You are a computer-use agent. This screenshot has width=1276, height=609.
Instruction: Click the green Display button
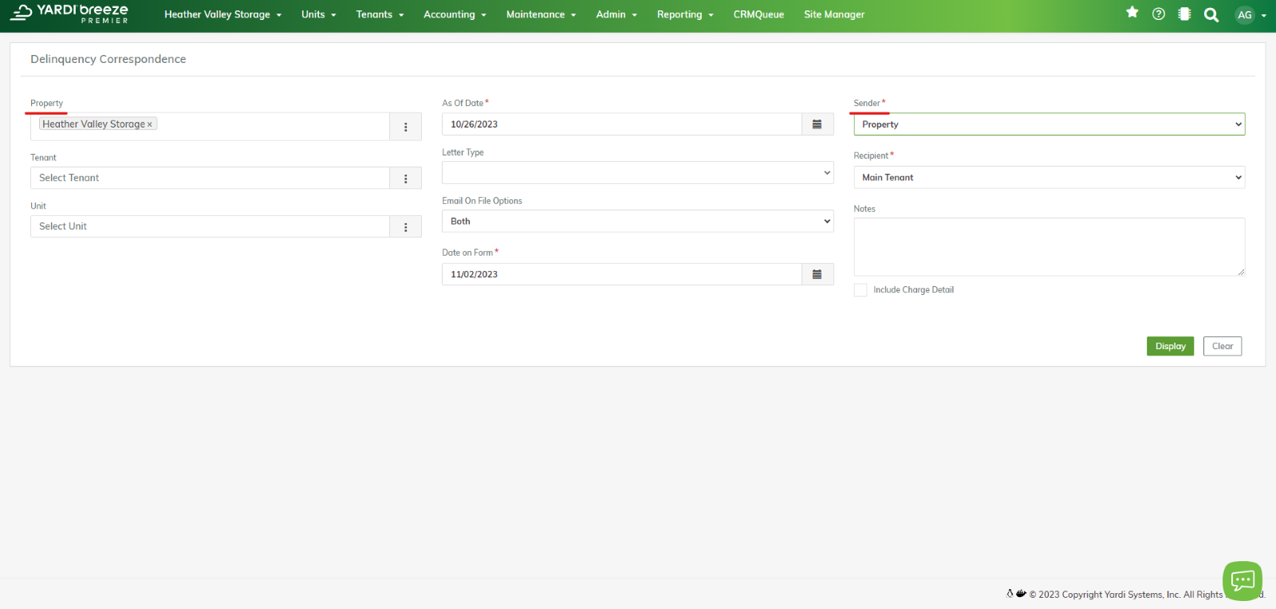[1170, 346]
